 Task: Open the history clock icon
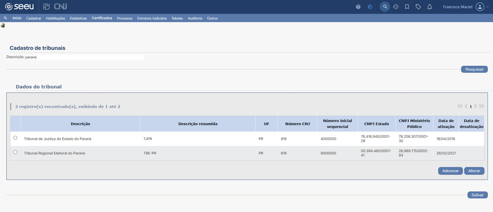(x=396, y=7)
